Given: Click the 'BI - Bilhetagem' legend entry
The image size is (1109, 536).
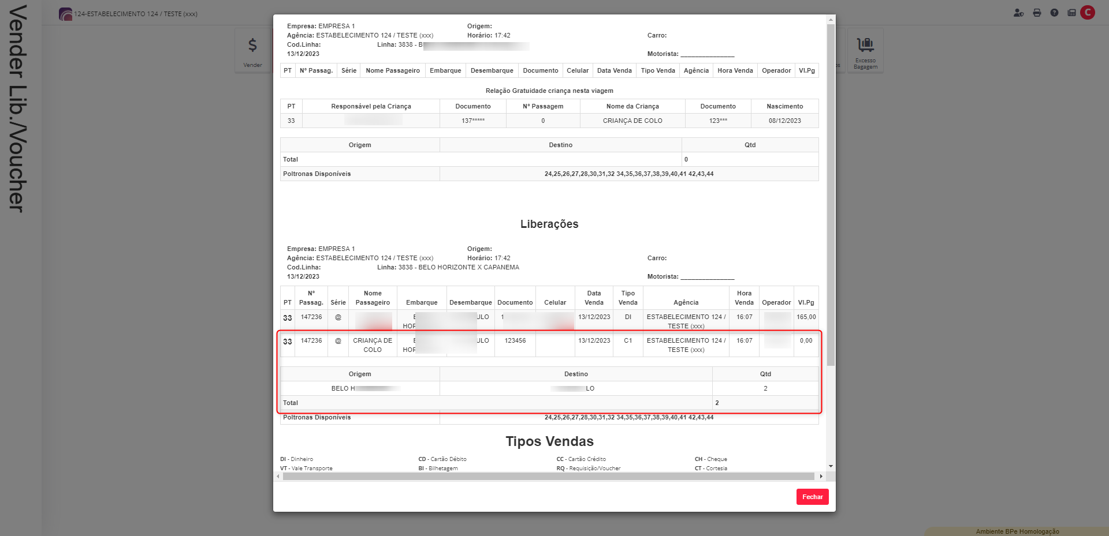Looking at the screenshot, I should tap(438, 468).
